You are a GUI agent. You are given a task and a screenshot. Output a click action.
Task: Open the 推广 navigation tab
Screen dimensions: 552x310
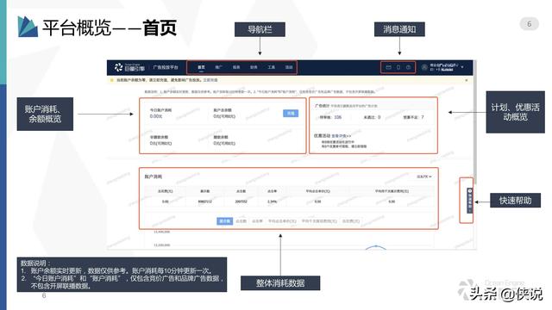(x=218, y=67)
